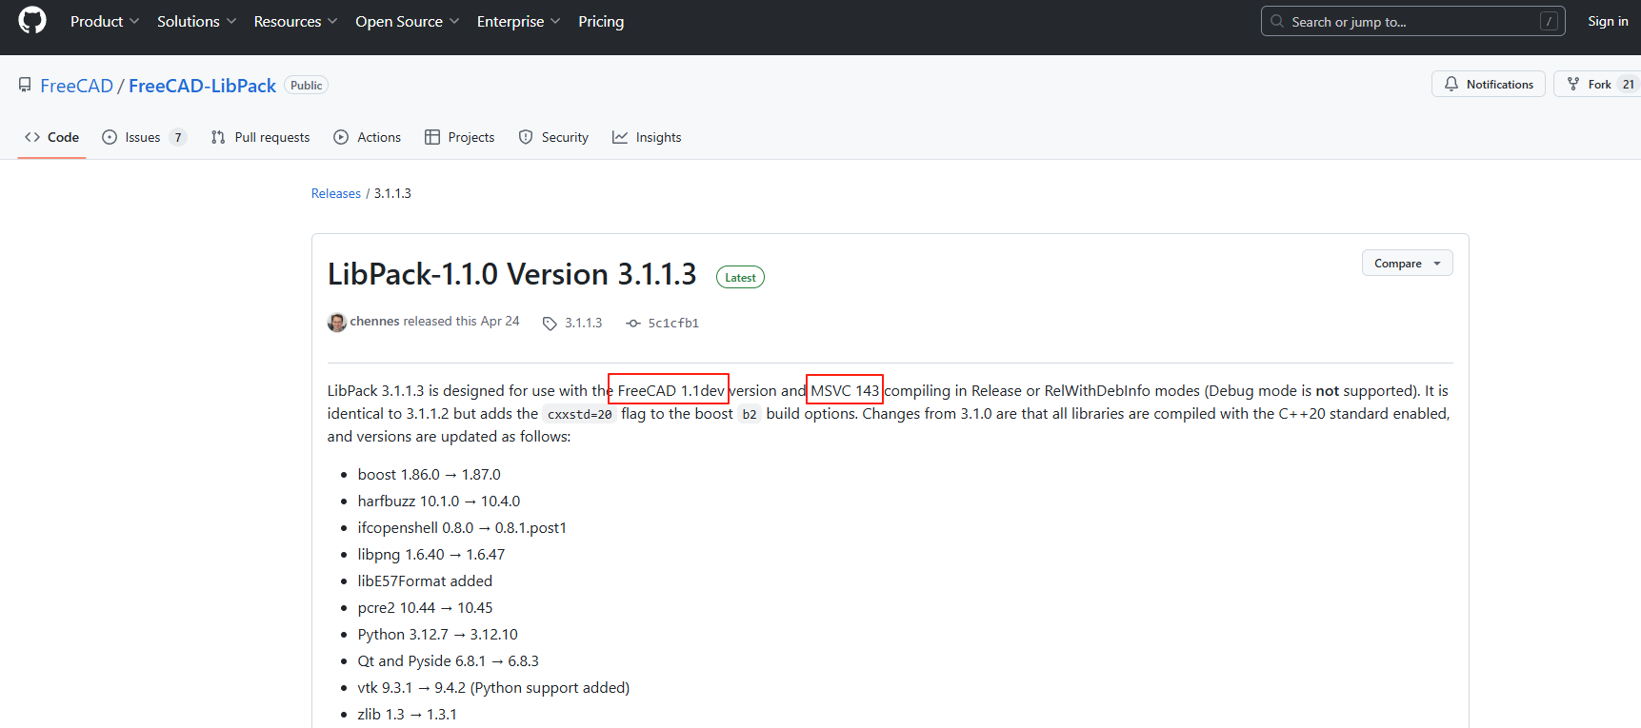
Task: Focus the Search or jump to field
Action: pyautogui.click(x=1412, y=21)
